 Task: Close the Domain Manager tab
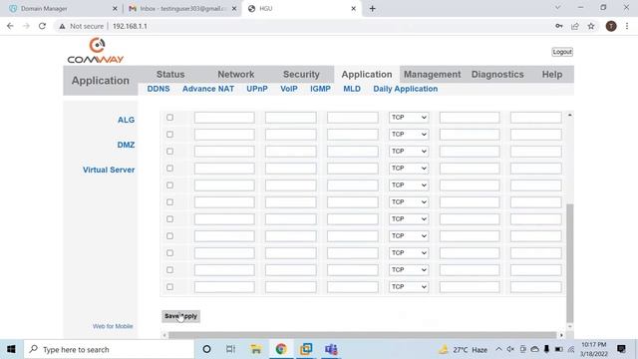[x=115, y=9]
